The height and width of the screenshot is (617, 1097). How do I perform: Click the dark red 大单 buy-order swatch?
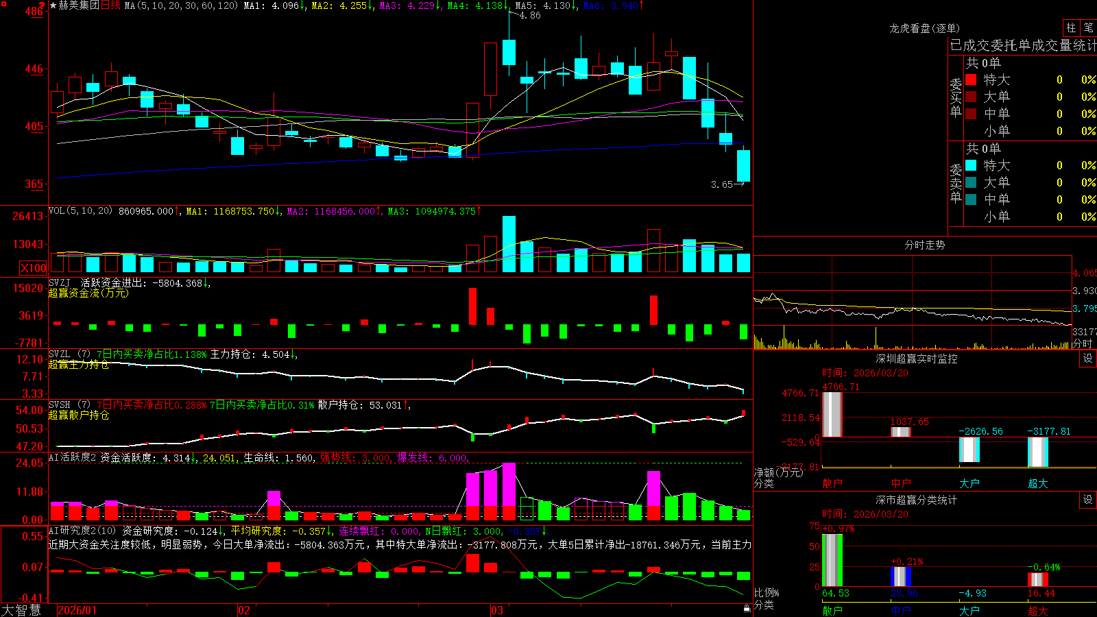pos(971,97)
